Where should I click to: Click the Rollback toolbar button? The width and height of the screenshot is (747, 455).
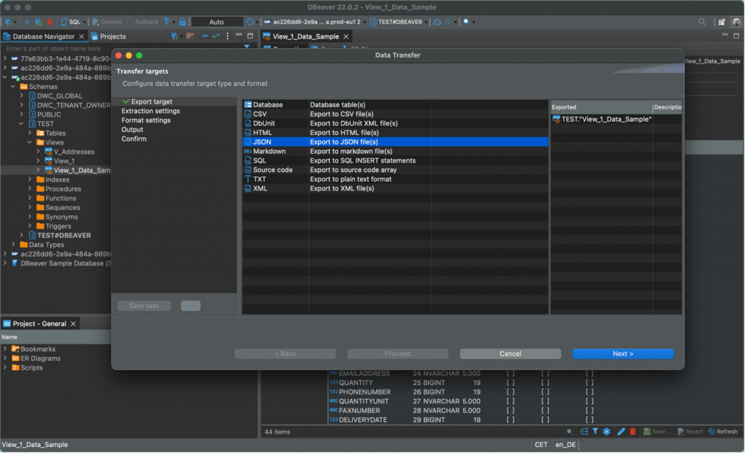tap(142, 22)
